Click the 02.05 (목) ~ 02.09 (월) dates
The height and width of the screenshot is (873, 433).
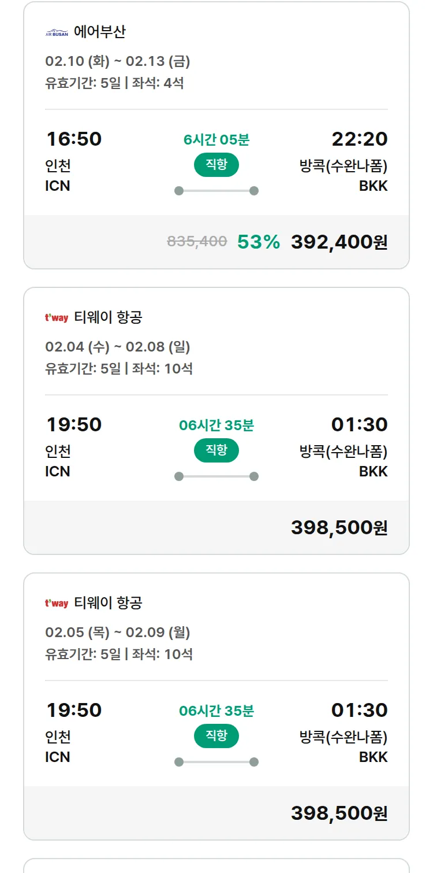[x=117, y=632]
